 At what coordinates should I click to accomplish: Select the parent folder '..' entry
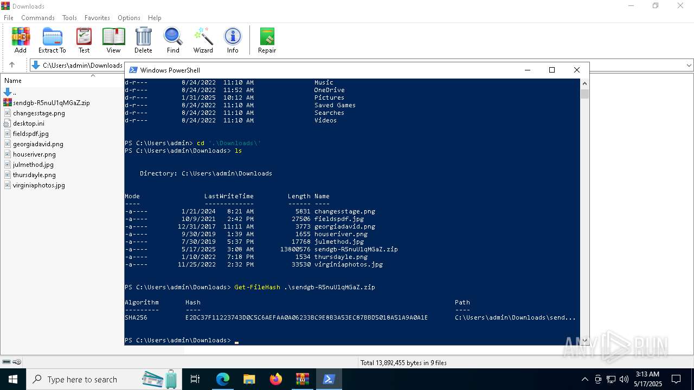pos(10,93)
